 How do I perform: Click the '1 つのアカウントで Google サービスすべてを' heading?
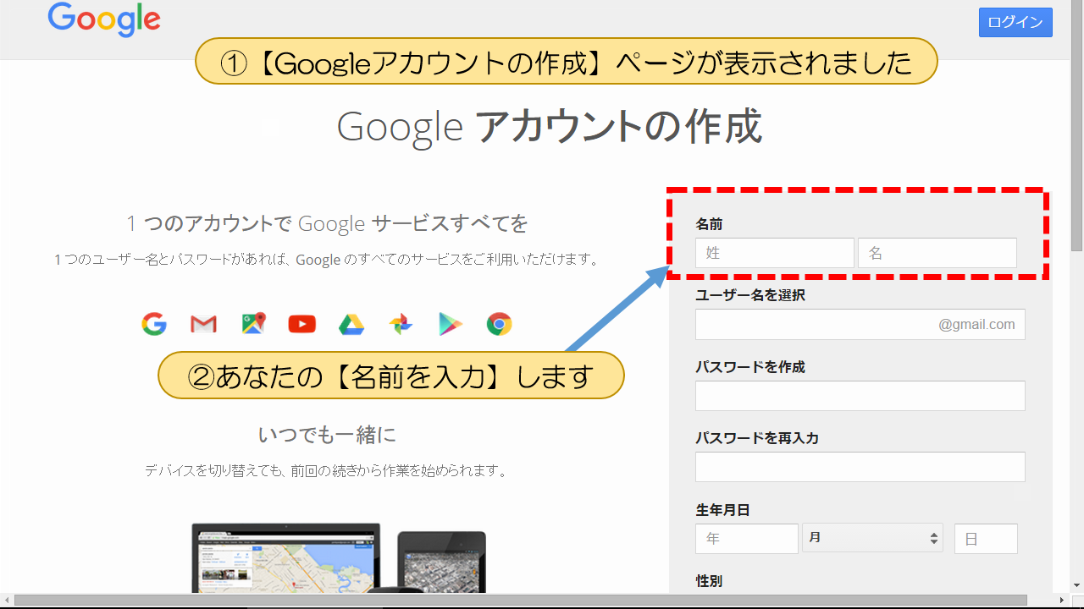tap(327, 224)
